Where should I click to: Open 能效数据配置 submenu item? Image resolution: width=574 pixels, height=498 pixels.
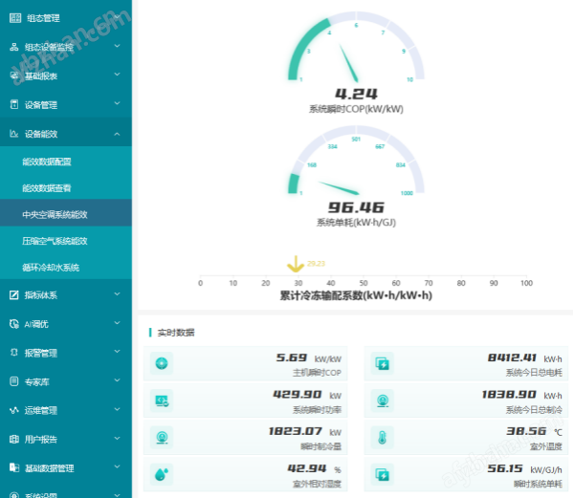point(66,162)
